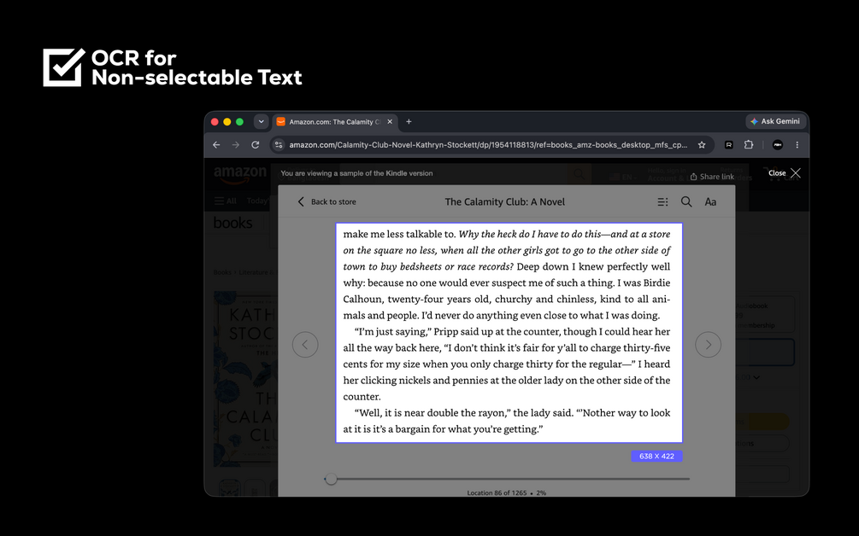
Task: Go to the previous page arrow
Action: point(305,345)
